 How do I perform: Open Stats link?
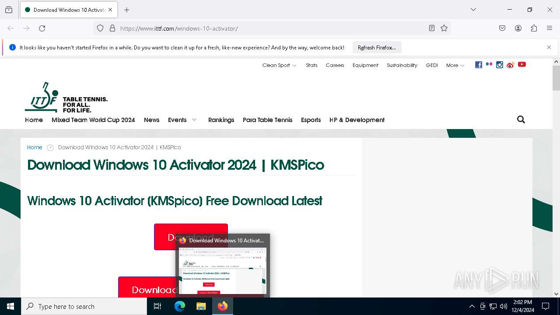(x=311, y=65)
